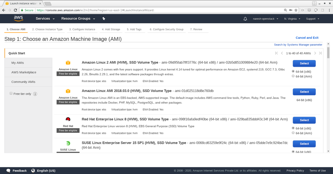Switch to the Choose Instance Type step tab
The height and width of the screenshot is (174, 333).
[47, 29]
